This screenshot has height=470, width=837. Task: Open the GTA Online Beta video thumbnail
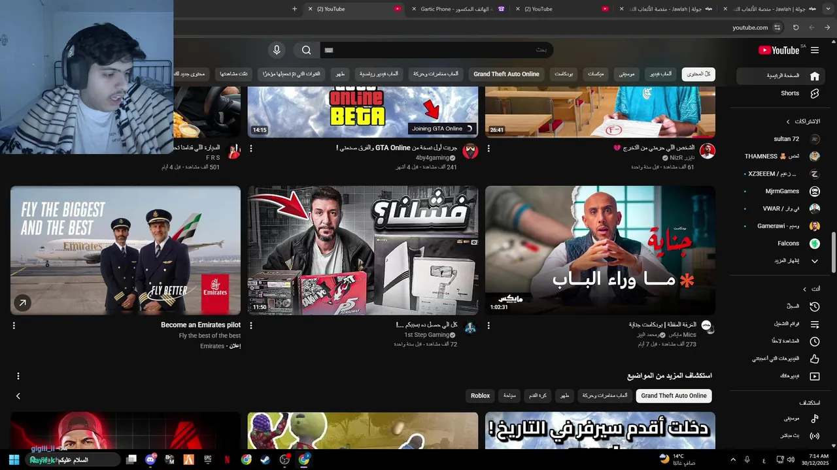tap(363, 111)
